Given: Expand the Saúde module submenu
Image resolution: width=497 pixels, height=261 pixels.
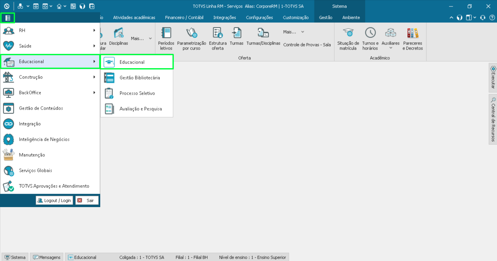Looking at the screenshot, I should coord(50,46).
